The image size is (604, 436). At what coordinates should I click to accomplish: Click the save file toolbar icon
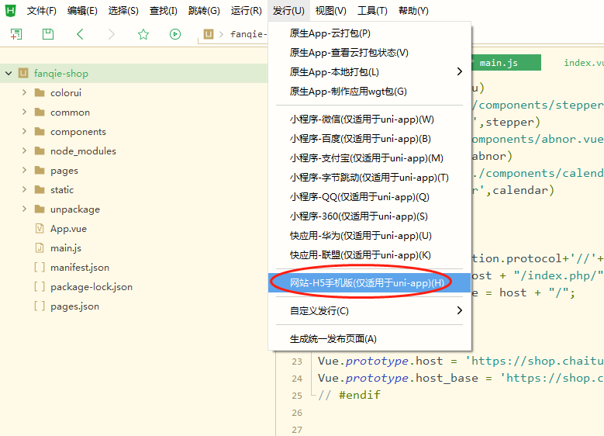[48, 34]
